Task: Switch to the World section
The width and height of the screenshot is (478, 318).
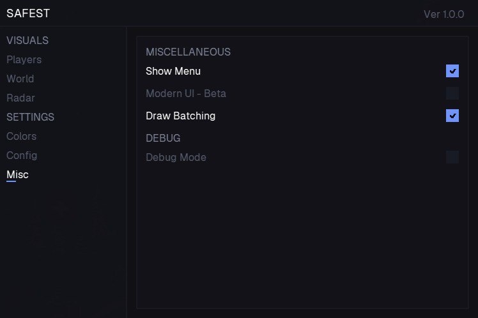Action: (x=20, y=79)
